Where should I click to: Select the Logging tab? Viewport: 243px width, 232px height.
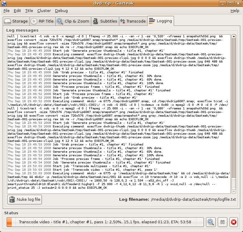pos(160,21)
